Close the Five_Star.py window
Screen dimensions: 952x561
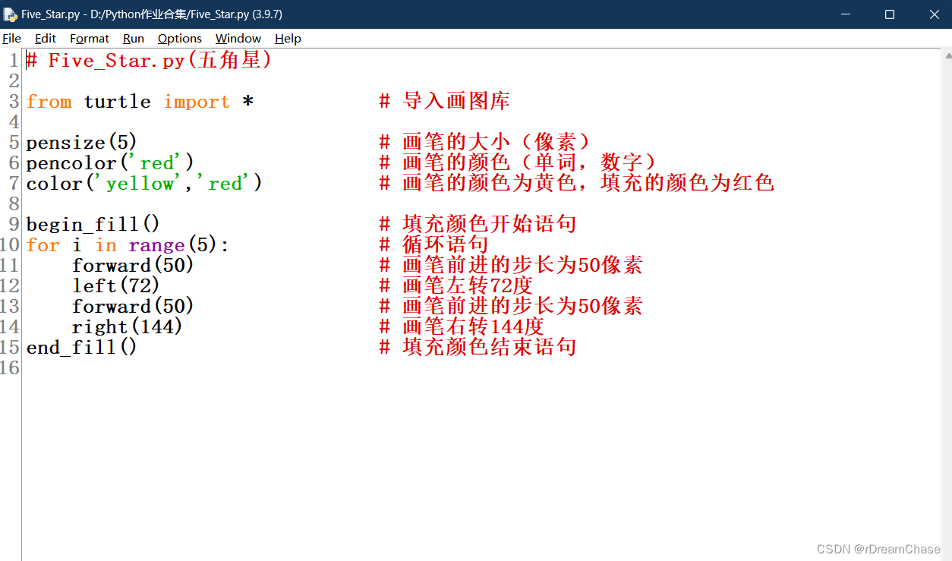tap(934, 14)
